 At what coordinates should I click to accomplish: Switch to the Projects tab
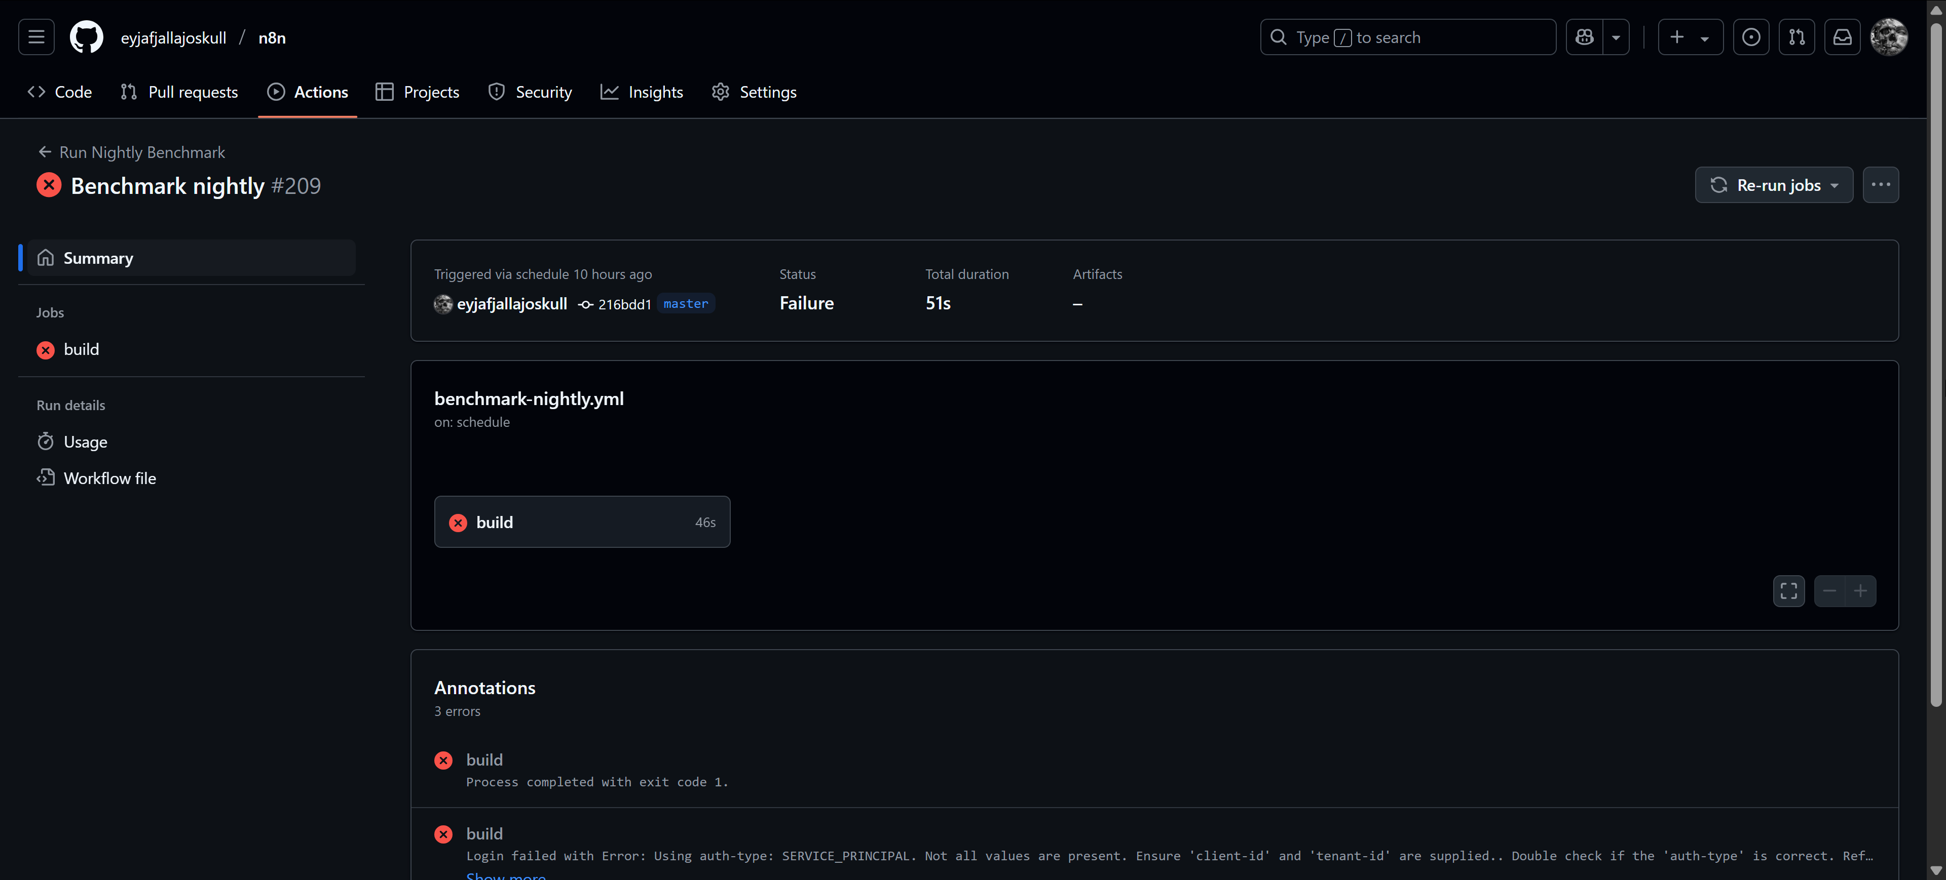click(417, 92)
